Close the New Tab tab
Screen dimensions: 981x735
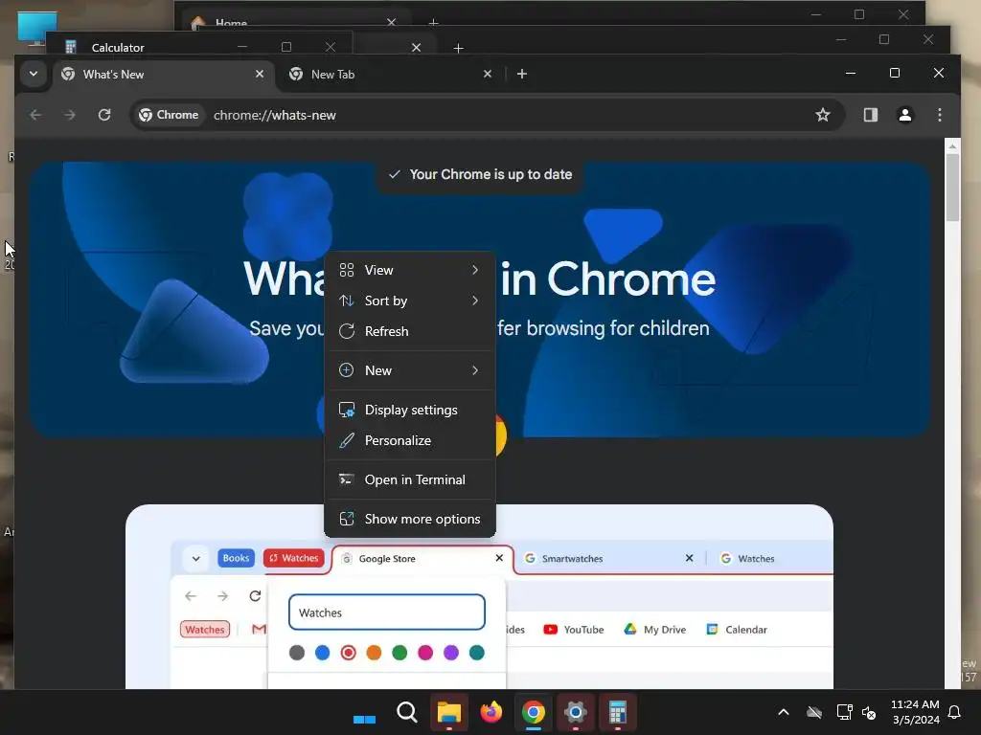pyautogui.click(x=488, y=74)
